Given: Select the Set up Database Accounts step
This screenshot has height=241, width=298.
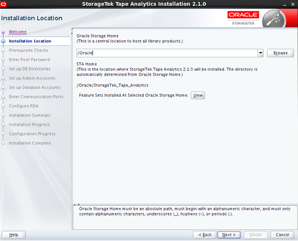Looking at the screenshot, I should [35, 88].
